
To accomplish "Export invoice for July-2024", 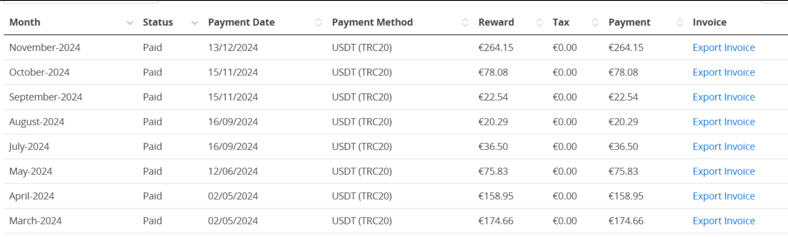I will click(724, 147).
